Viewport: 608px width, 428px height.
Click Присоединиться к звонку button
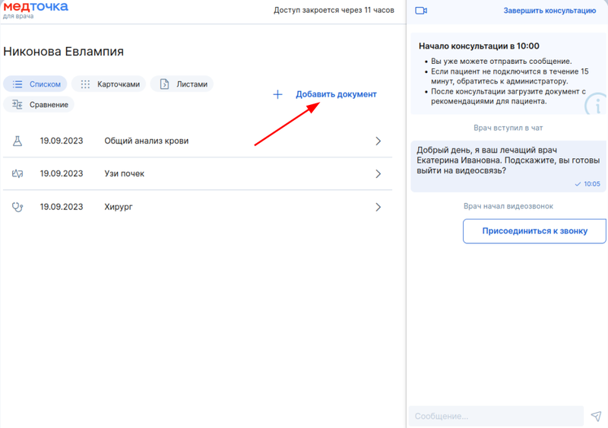(534, 231)
